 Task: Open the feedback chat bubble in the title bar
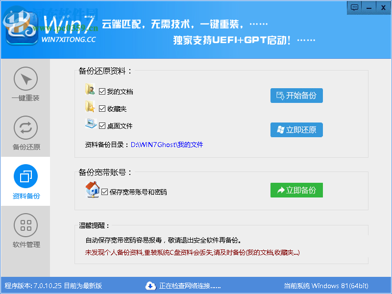(x=354, y=8)
